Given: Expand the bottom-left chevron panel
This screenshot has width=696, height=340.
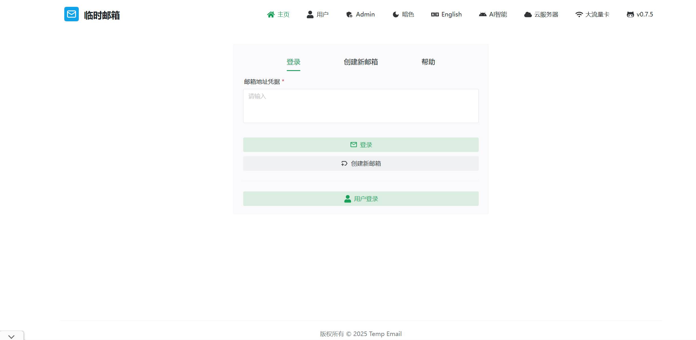Looking at the screenshot, I should (x=11, y=336).
